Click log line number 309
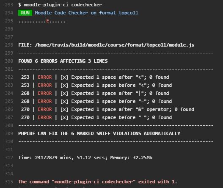Image resolution: width=223 pixels, height=188 pixels. tap(9, 133)
